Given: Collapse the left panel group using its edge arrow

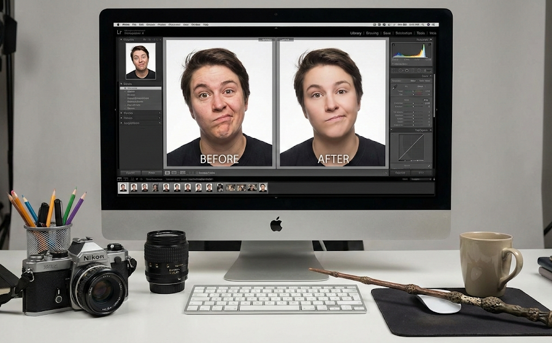Looking at the screenshot, I should pyautogui.click(x=116, y=109).
